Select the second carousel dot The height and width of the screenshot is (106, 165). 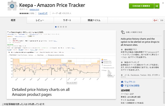click(x=58, y=27)
